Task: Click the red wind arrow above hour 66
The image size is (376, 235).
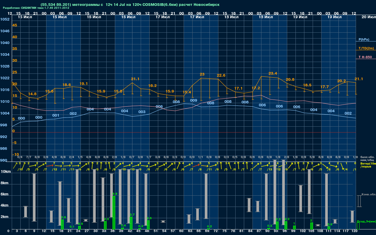Action: pos(197,166)
